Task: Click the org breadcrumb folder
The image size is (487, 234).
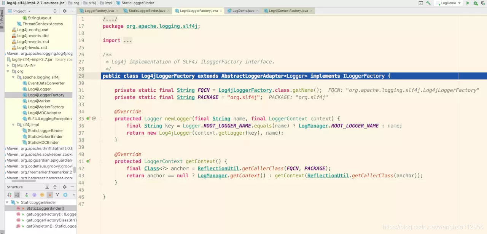Action: click(x=74, y=3)
